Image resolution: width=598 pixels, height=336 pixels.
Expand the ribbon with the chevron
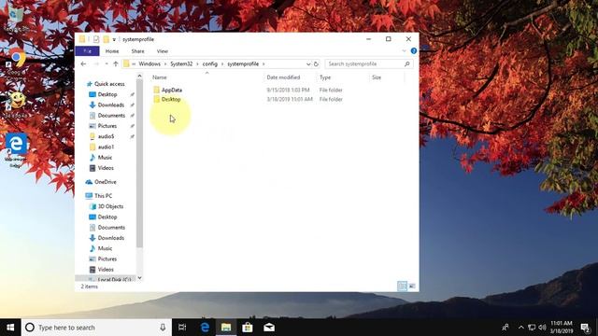(x=404, y=51)
